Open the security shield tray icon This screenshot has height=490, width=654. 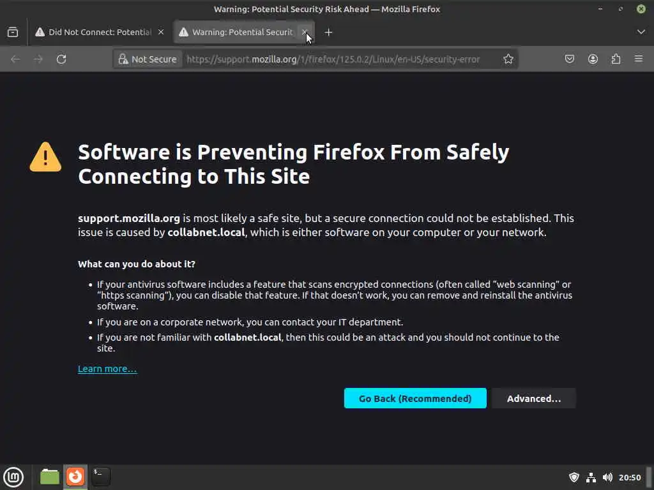pos(574,477)
